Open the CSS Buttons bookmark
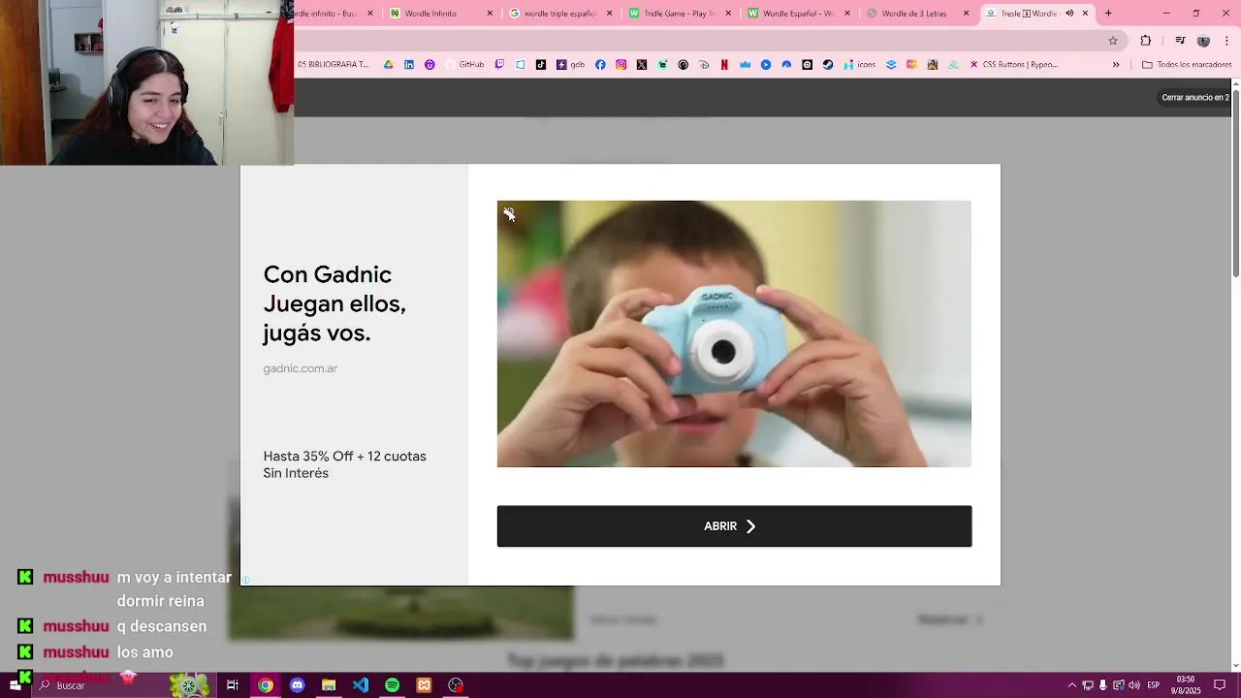This screenshot has height=698, width=1241. tap(1014, 65)
